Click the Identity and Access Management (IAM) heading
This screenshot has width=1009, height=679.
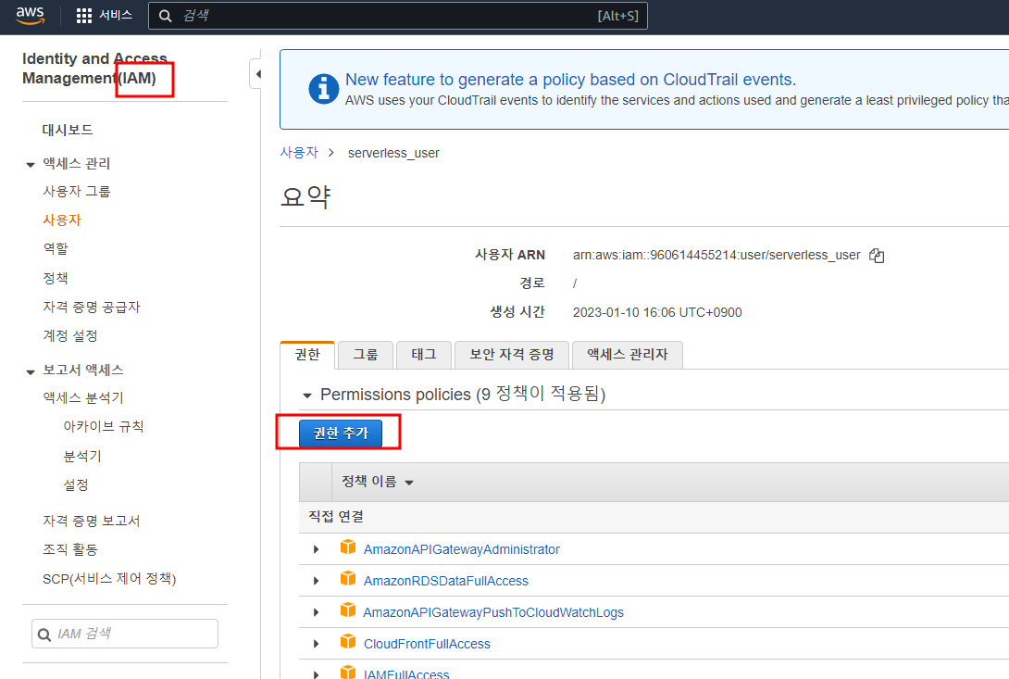(94, 69)
